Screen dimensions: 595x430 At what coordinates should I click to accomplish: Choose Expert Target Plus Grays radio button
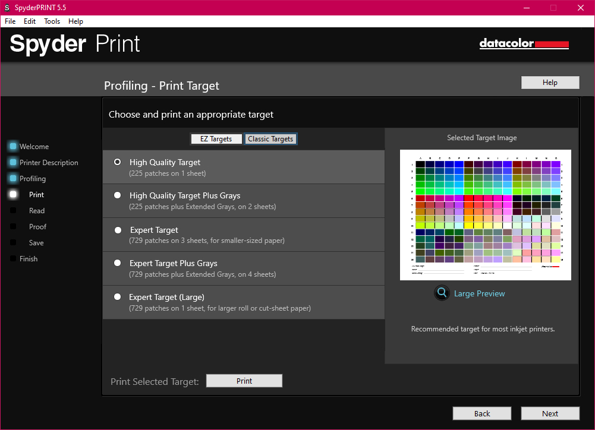click(x=118, y=263)
